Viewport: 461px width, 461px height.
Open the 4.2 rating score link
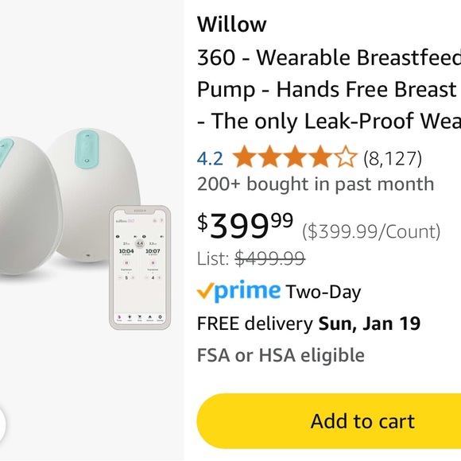pyautogui.click(x=210, y=158)
